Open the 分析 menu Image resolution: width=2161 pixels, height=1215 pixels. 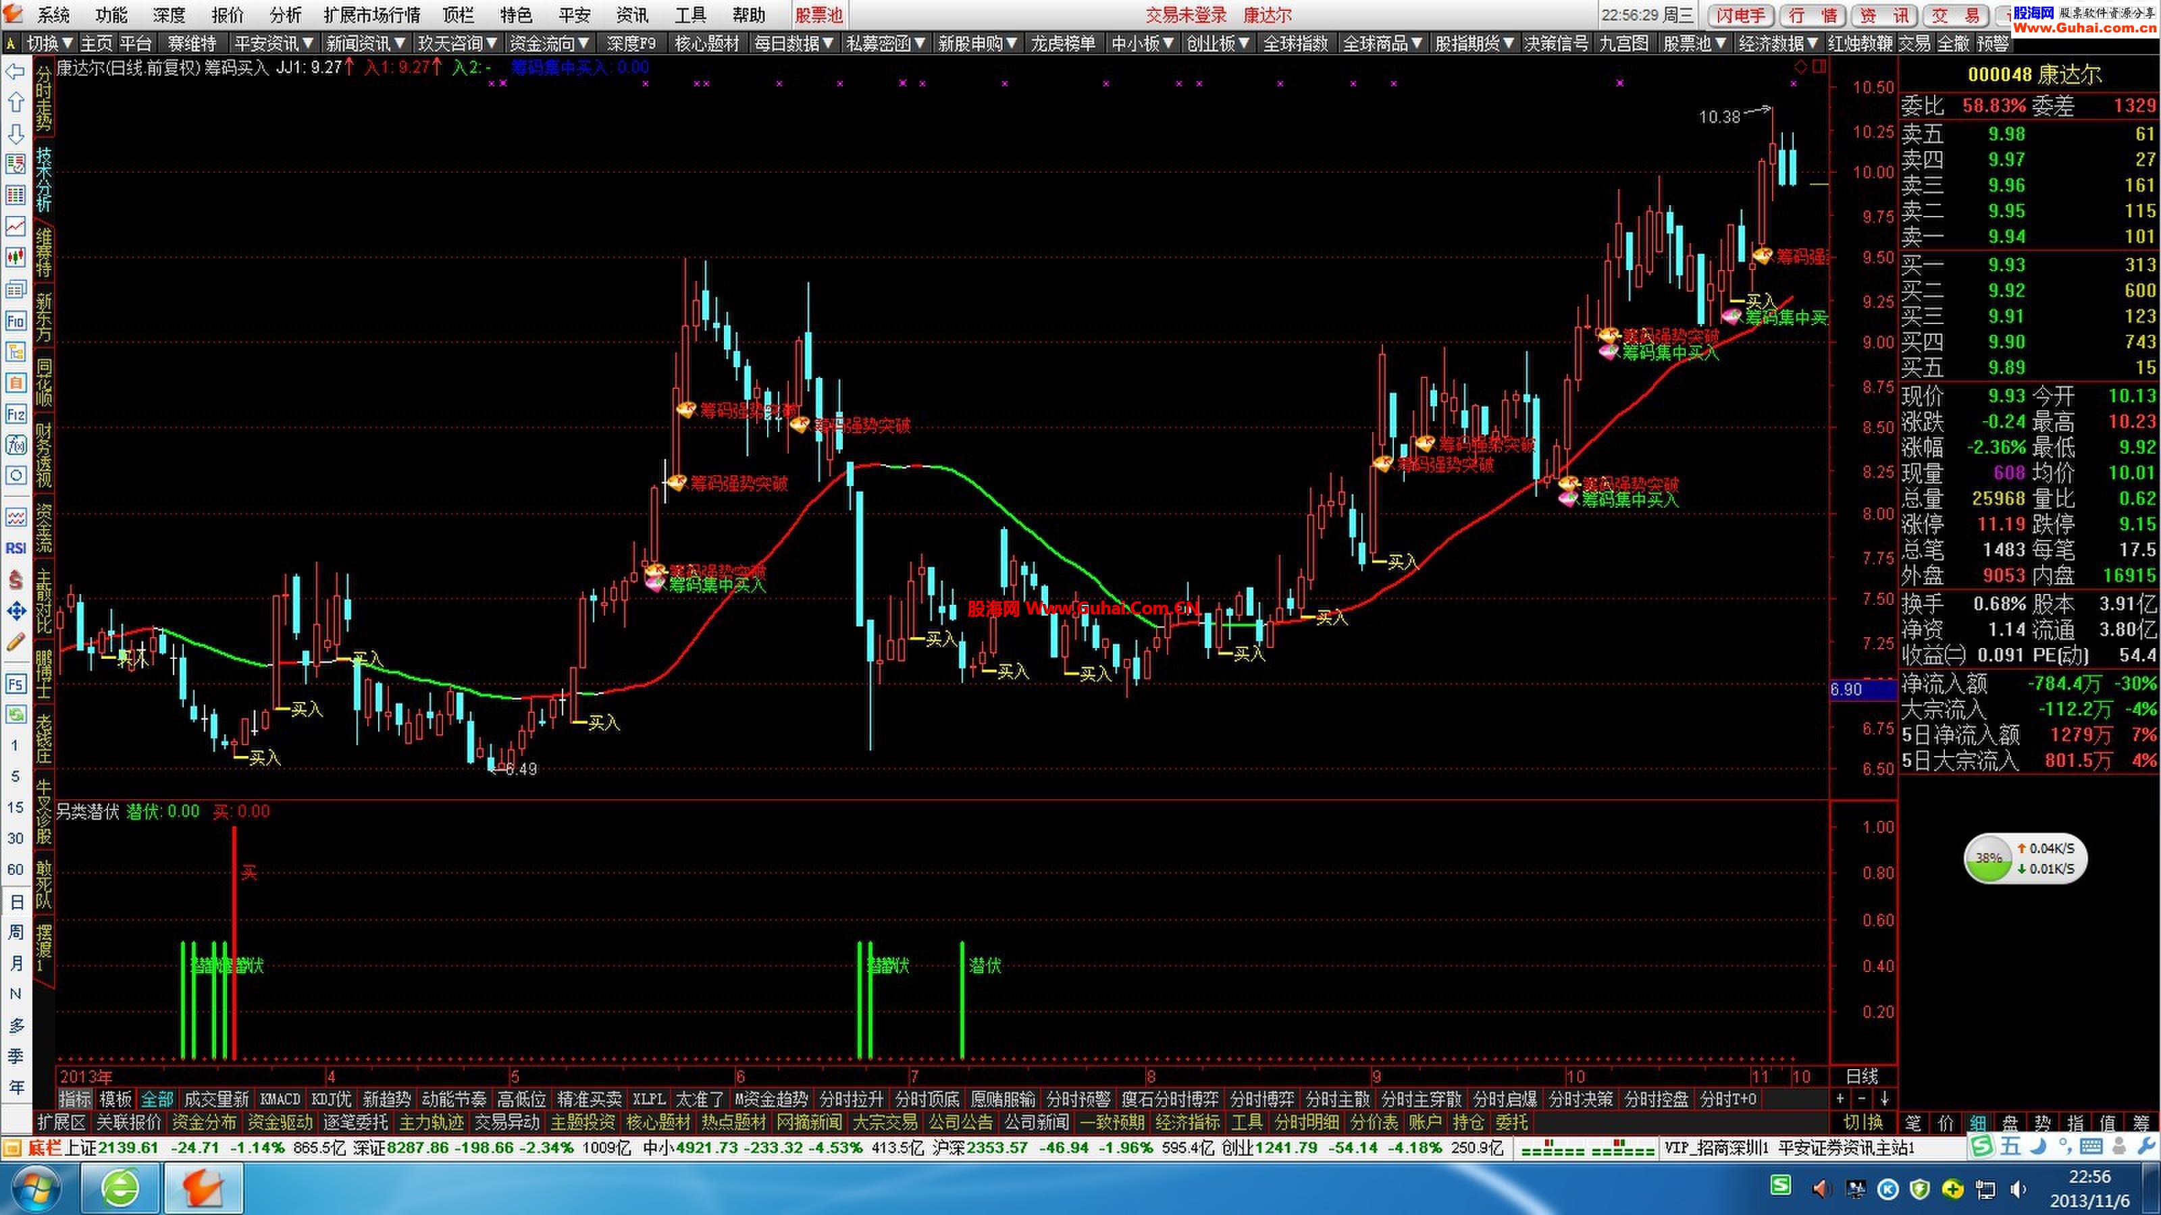click(x=285, y=15)
